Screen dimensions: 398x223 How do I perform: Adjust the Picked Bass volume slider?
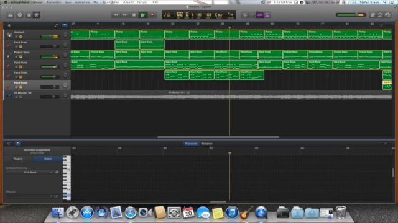pyautogui.click(x=50, y=56)
